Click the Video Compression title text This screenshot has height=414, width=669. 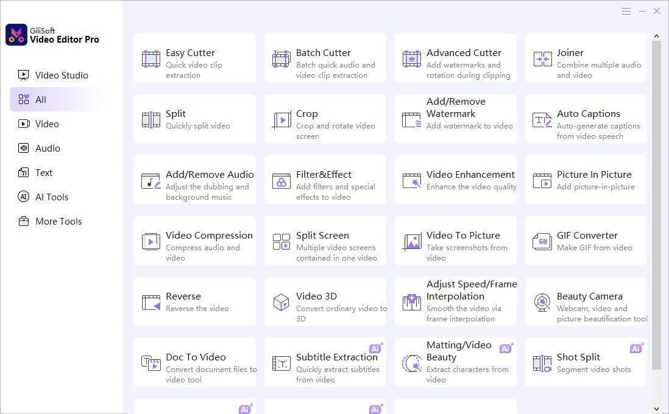pyautogui.click(x=209, y=236)
